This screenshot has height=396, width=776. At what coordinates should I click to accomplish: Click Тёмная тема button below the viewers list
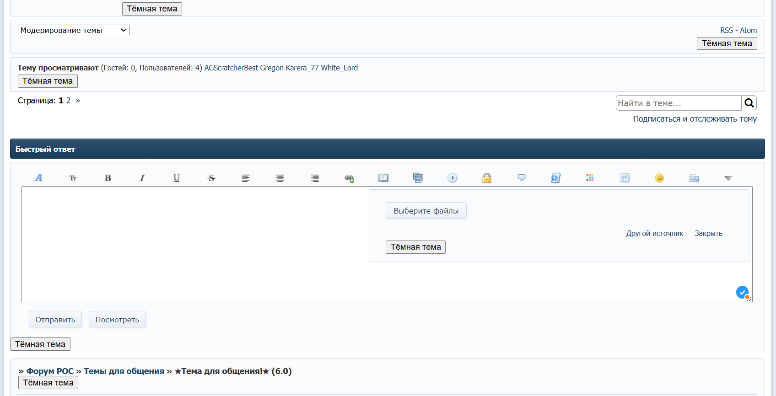pyautogui.click(x=48, y=81)
